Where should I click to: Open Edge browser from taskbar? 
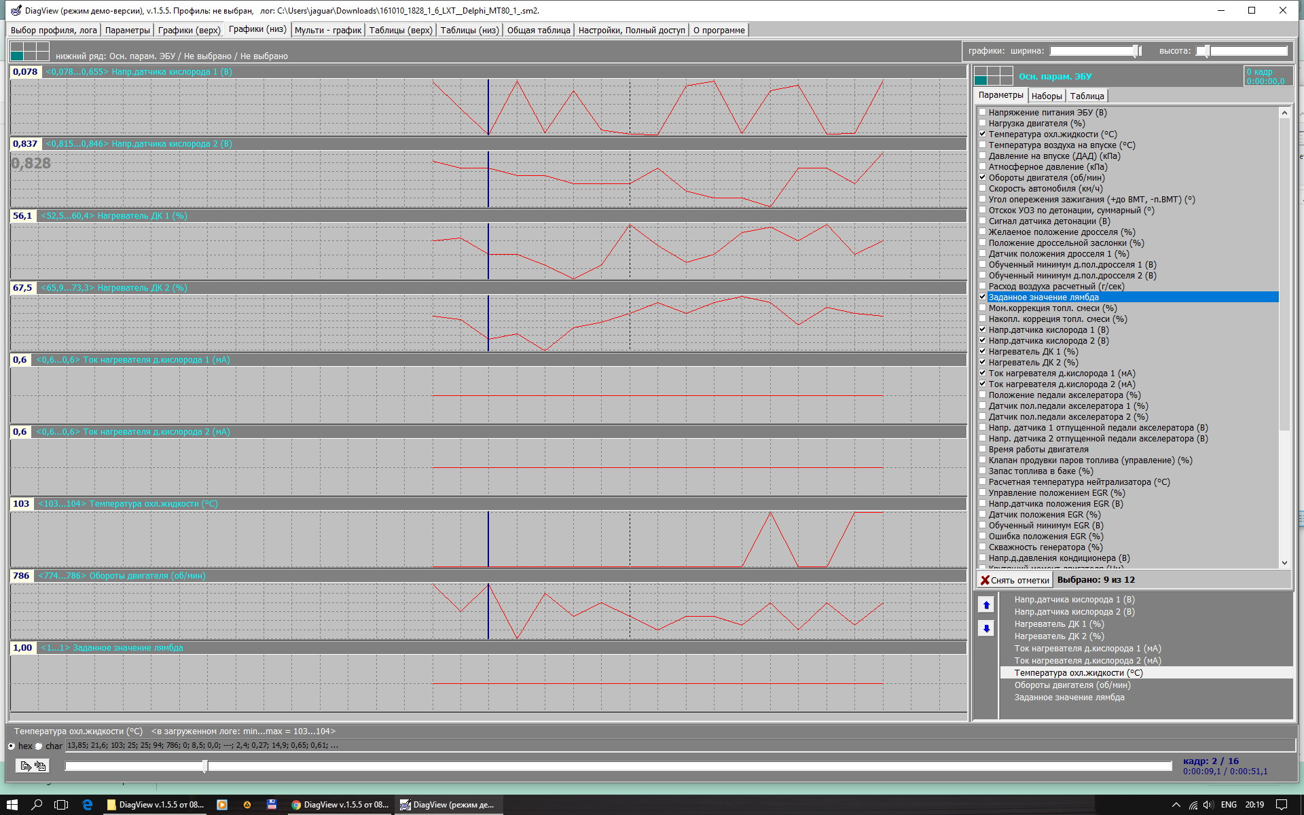click(87, 805)
